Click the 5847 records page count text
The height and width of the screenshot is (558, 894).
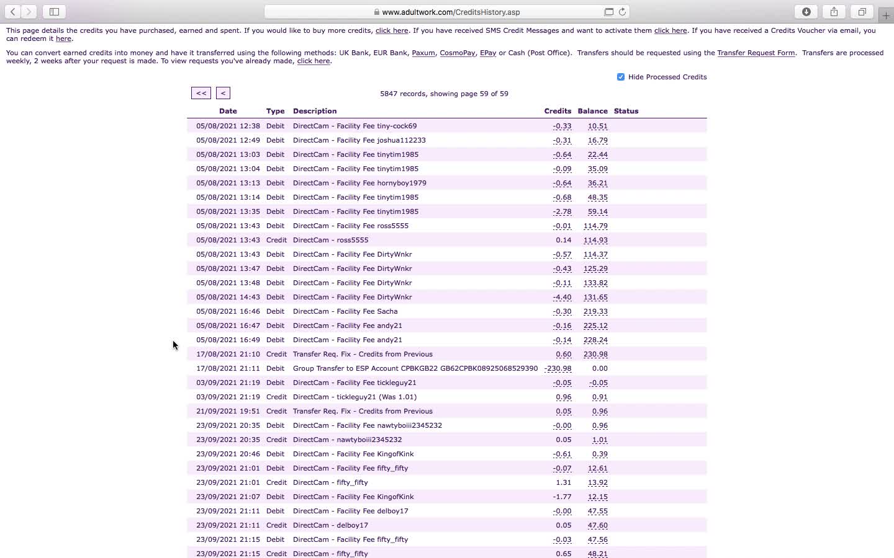pos(444,94)
